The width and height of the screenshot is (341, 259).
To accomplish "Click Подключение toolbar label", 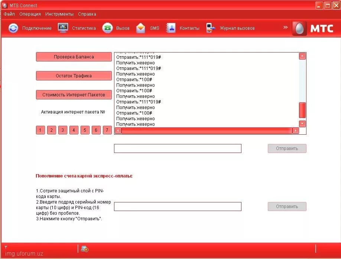I will click(x=37, y=28).
